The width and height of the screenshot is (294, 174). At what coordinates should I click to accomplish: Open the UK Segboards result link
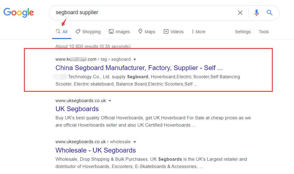pyautogui.click(x=77, y=109)
